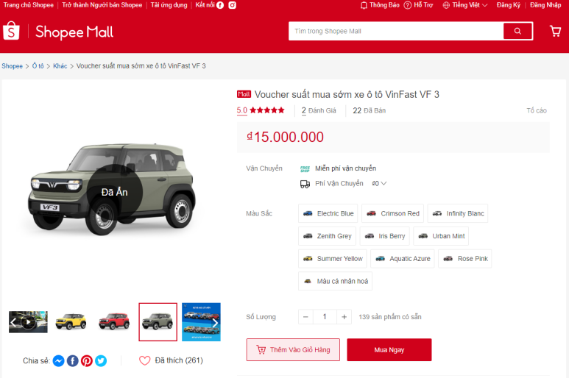Image resolution: width=569 pixels, height=378 pixels.
Task: Open the shopping cart icon
Action: 555,31
